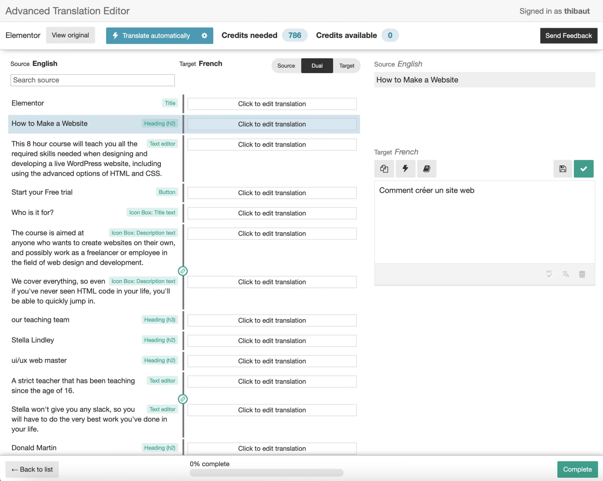Toggle Dual view mode
Image resolution: width=603 pixels, height=481 pixels.
(316, 65)
